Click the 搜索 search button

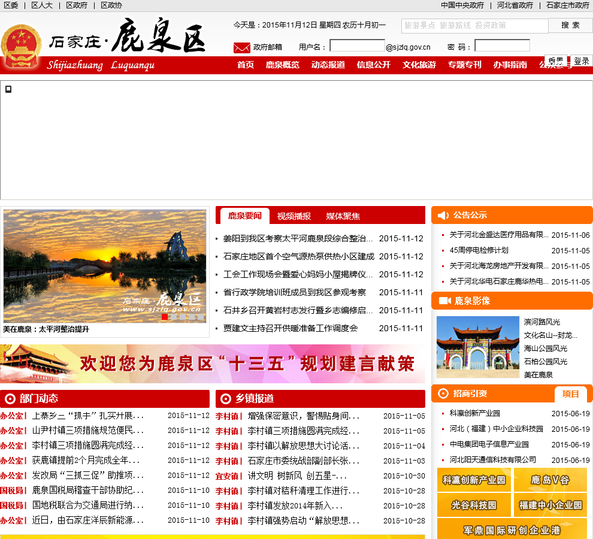(x=570, y=25)
